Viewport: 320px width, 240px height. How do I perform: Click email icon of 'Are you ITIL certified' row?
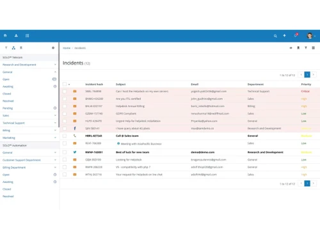[75, 99]
